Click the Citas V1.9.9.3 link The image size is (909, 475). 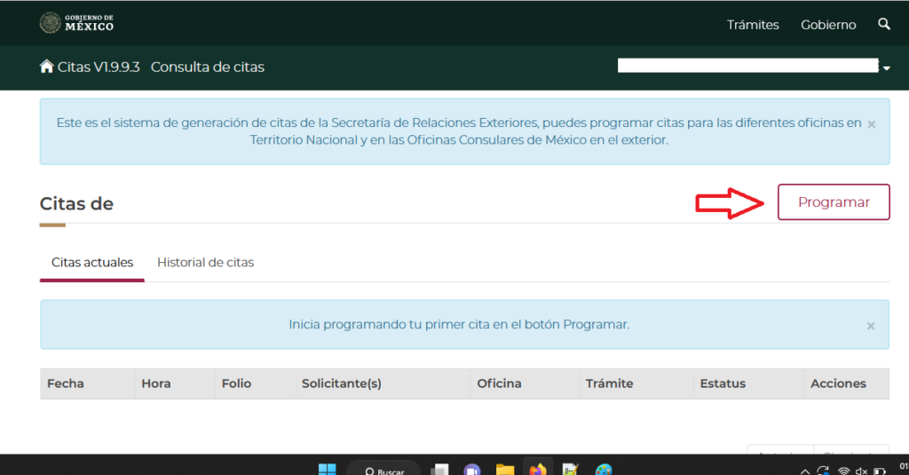coord(99,67)
